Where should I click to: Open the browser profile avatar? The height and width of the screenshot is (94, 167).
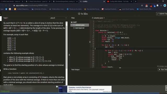(165, 5)
